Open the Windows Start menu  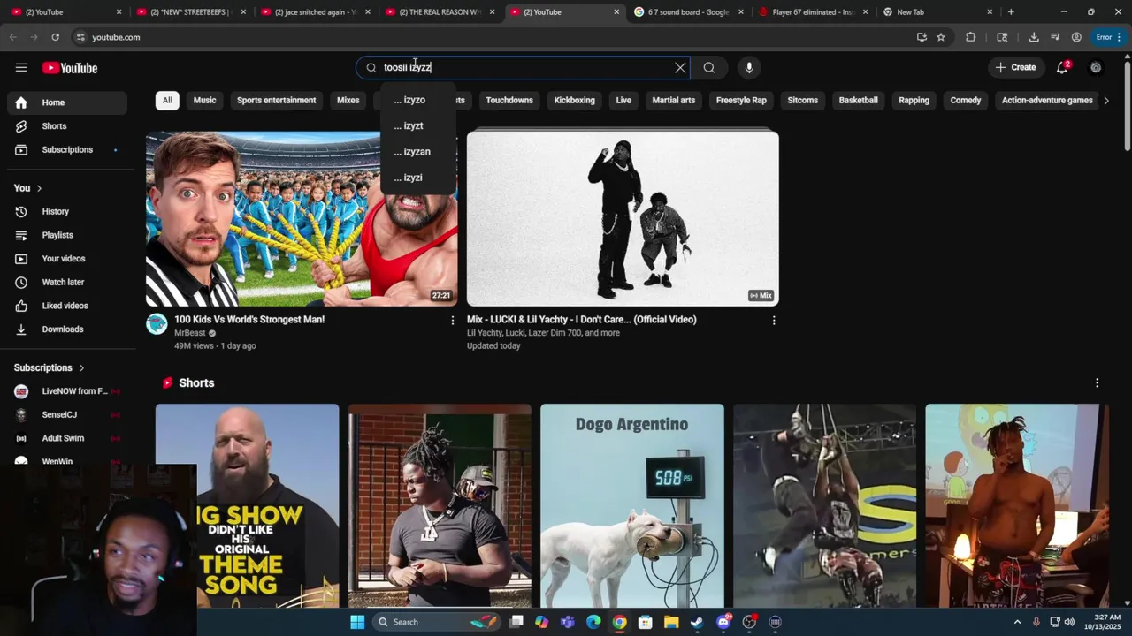pyautogui.click(x=357, y=622)
